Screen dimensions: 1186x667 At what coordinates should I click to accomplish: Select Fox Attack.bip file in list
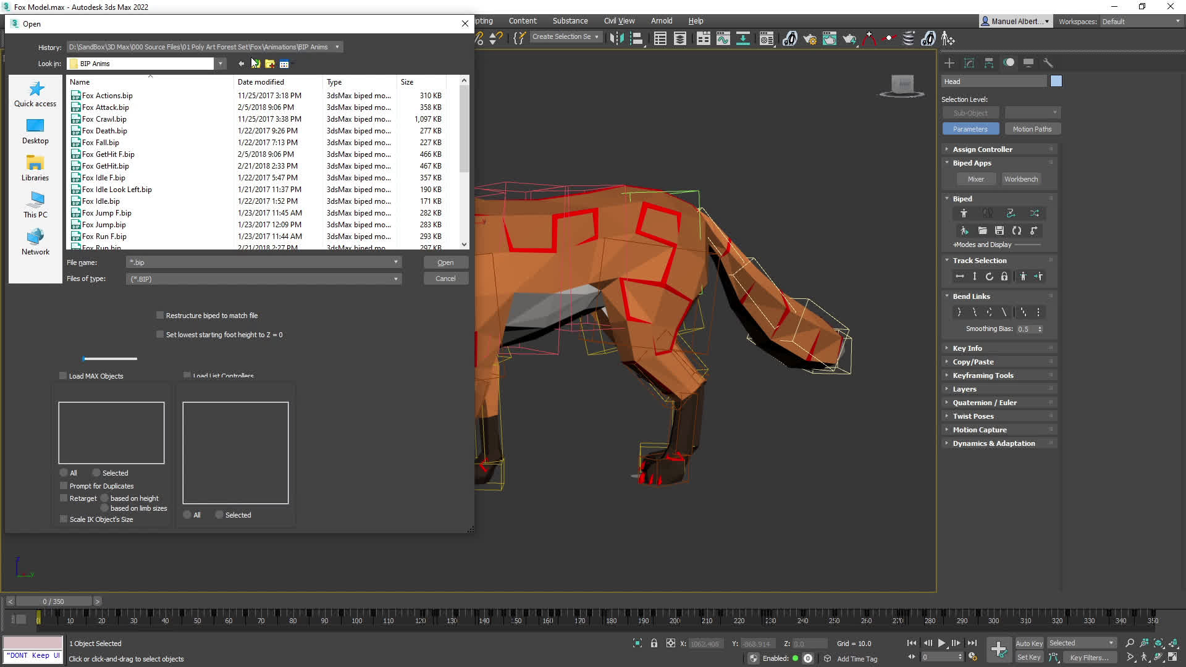[106, 107]
